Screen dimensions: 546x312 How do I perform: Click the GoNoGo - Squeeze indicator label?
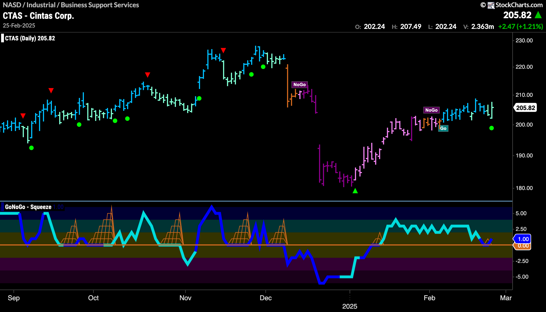[28, 207]
